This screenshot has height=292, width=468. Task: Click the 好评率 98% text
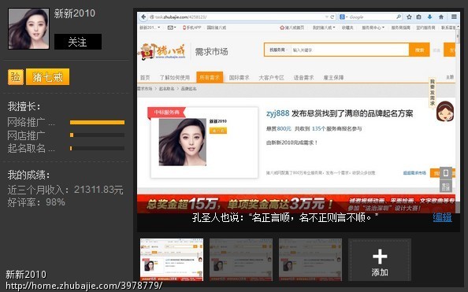[36, 202]
